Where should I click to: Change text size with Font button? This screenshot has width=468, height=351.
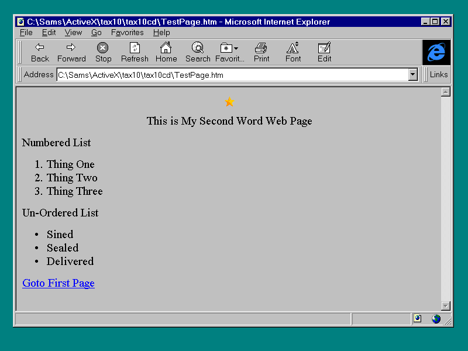[x=293, y=52]
